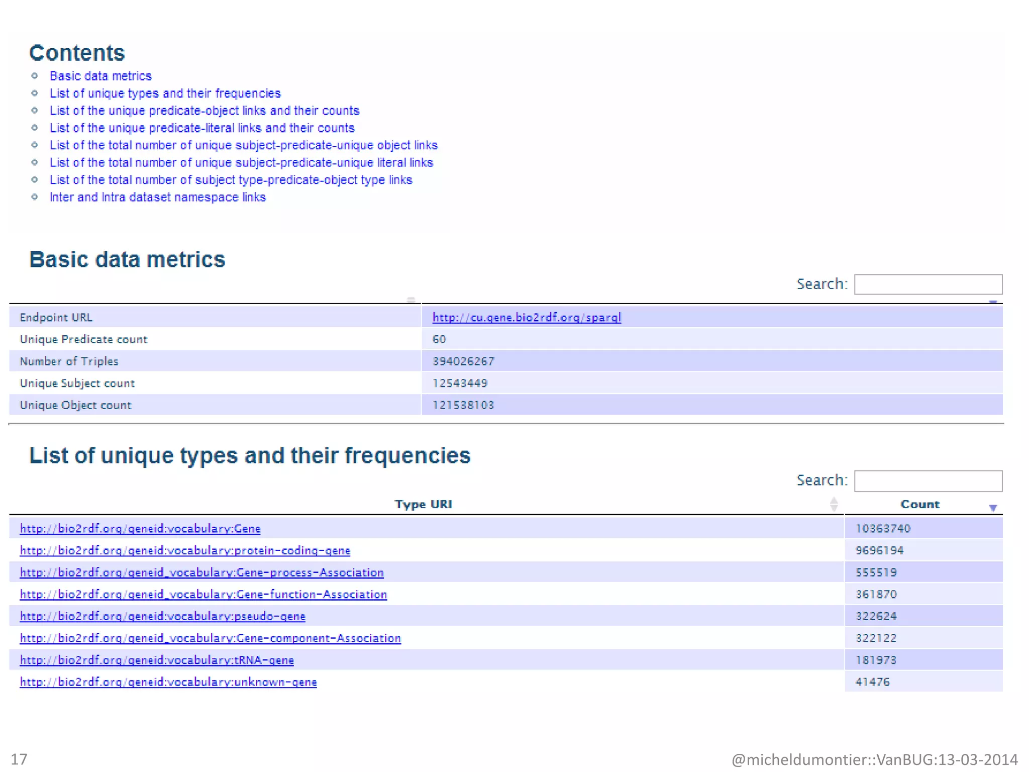Open the pseudo-gene type link
The height and width of the screenshot is (772, 1029).
162,616
